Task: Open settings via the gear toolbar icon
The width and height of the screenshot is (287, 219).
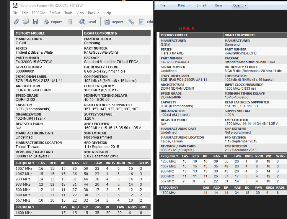Action: click(16, 22)
